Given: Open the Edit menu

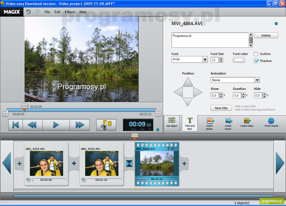Looking at the screenshot, I should 57,12.
